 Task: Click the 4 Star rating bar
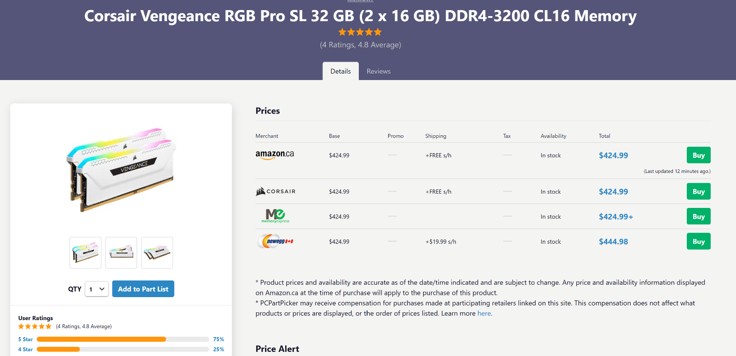click(123, 350)
